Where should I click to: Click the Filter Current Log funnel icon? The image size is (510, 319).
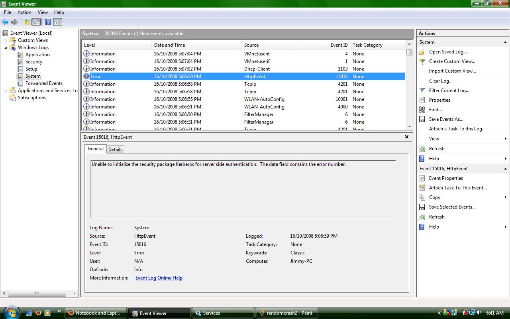pyautogui.click(x=422, y=91)
